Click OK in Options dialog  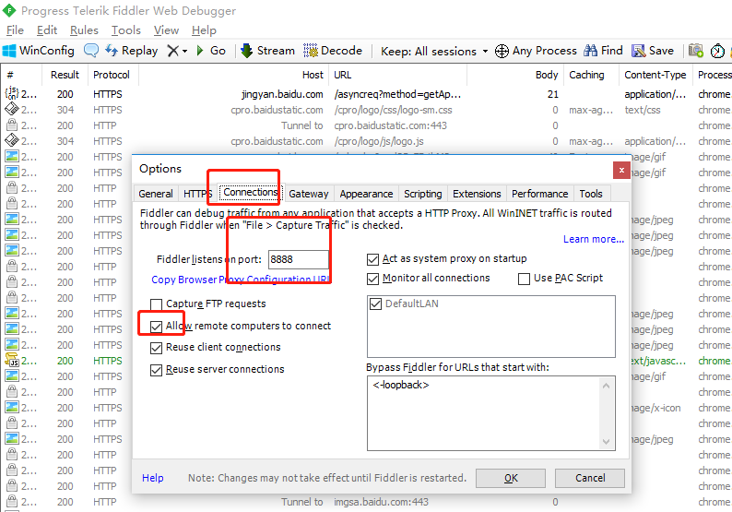pos(511,478)
